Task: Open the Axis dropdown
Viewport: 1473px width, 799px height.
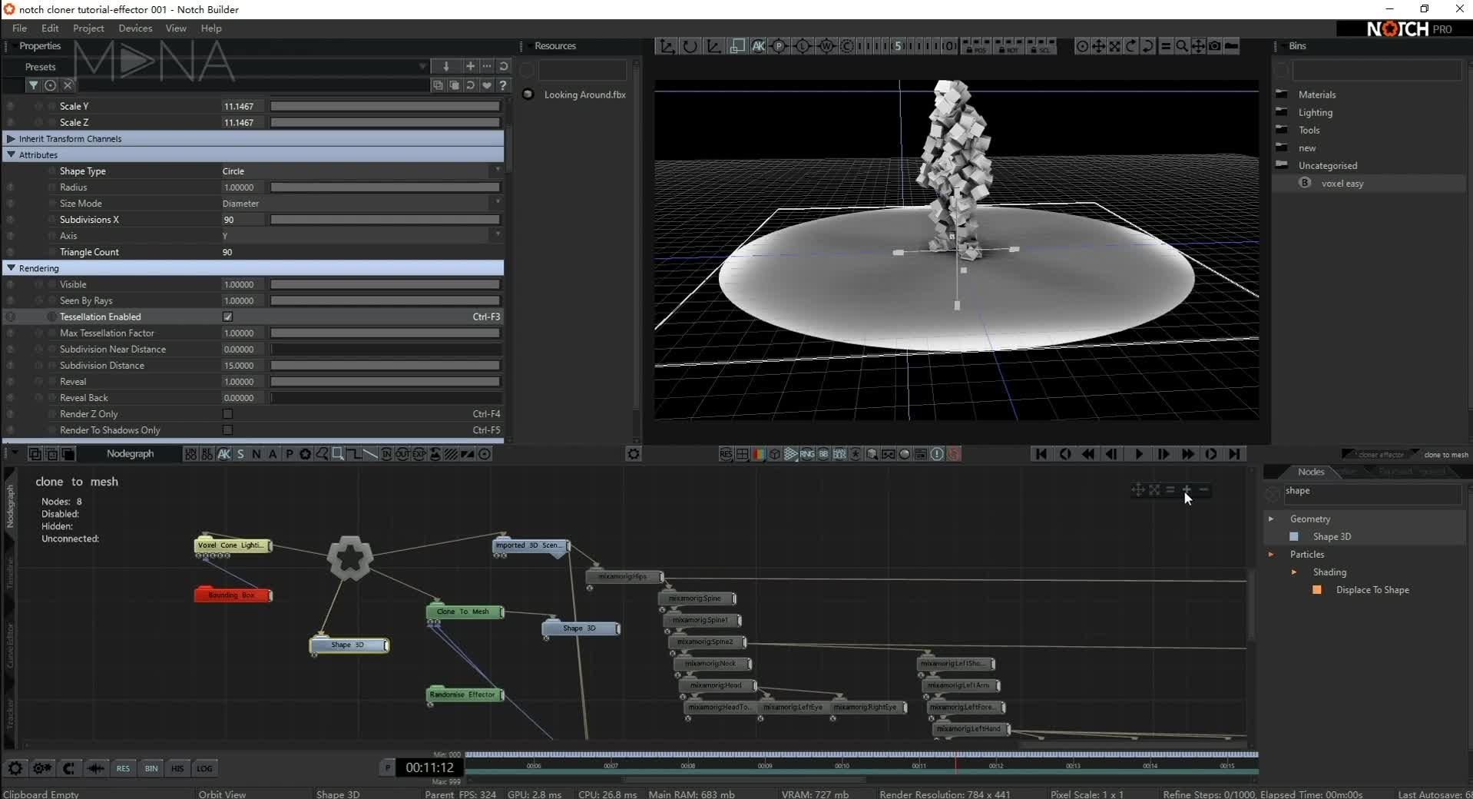Action: 361,236
